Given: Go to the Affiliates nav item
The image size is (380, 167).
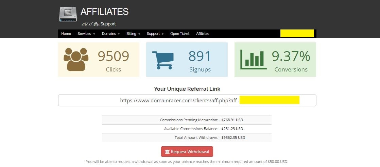Looking at the screenshot, I should [203, 34].
